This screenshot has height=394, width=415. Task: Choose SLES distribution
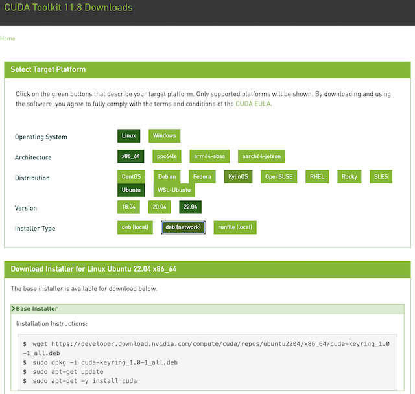pos(381,177)
